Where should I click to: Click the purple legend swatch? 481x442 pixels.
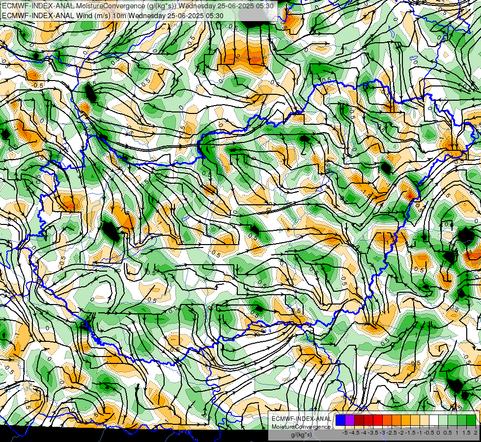(x=350, y=420)
